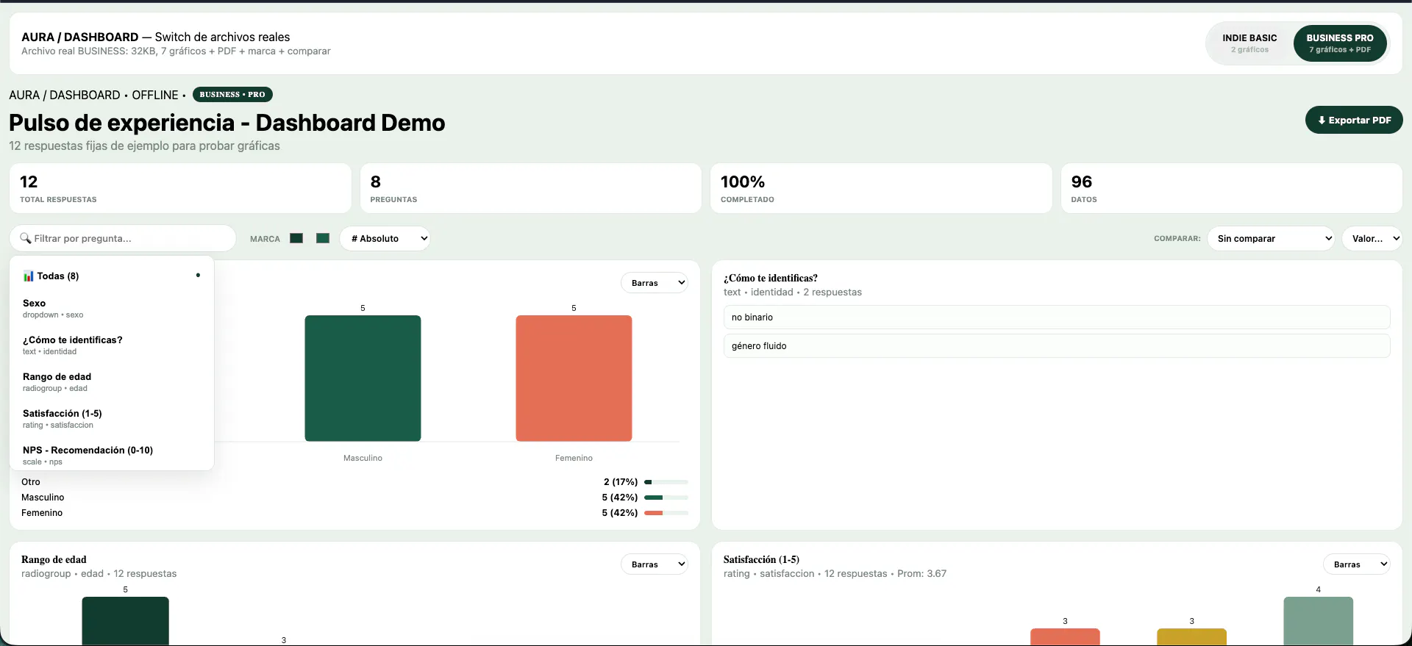Click the Otro label in Sexo legend
Image resolution: width=1412 pixels, height=646 pixels.
click(31, 482)
